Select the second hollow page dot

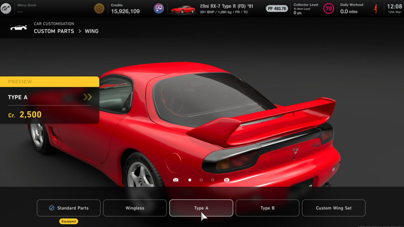[201, 180]
